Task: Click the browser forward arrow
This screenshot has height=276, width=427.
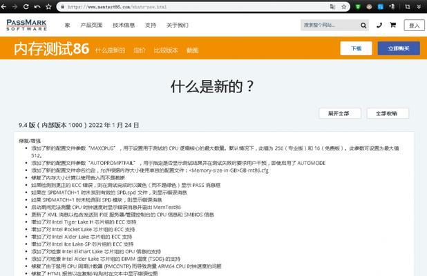Action: (x=15, y=6)
